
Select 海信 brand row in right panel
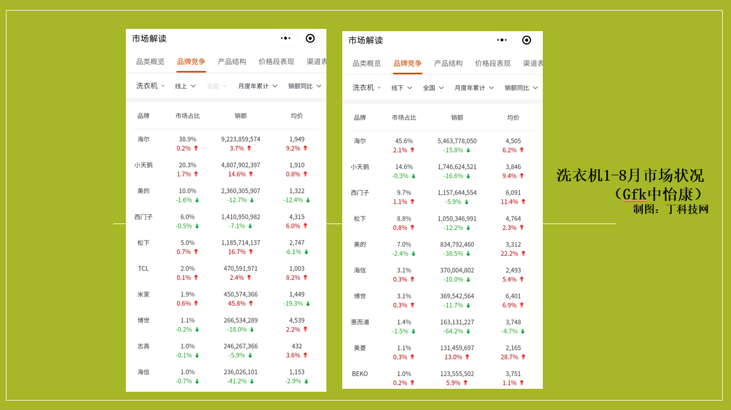(442, 275)
